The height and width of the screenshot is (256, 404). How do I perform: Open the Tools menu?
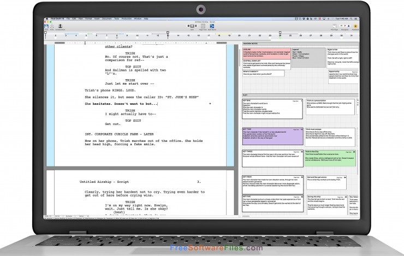(117, 19)
